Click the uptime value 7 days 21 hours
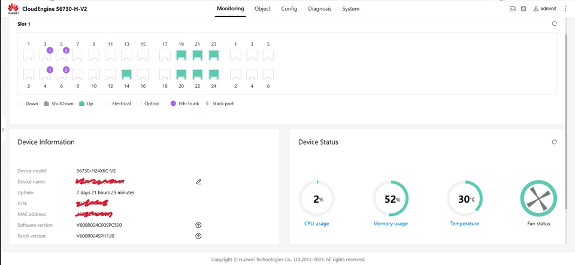 tap(105, 193)
